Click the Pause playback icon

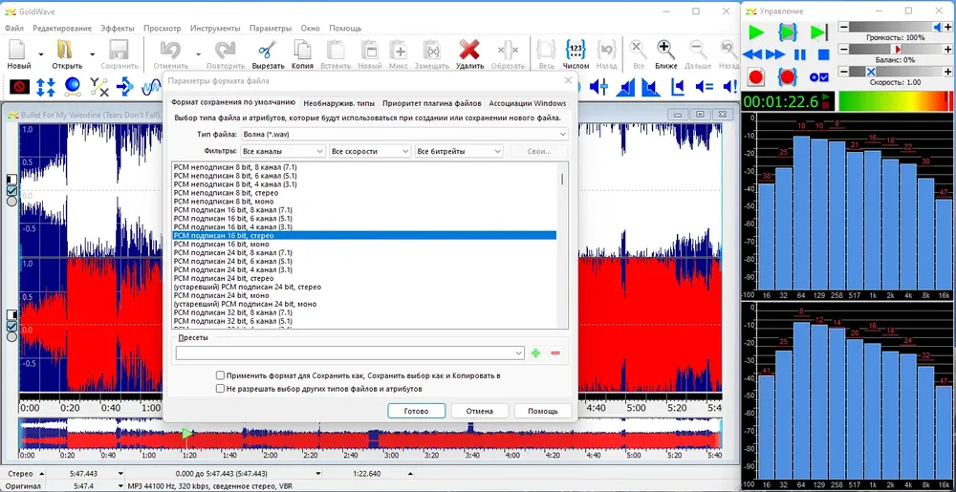[x=800, y=54]
